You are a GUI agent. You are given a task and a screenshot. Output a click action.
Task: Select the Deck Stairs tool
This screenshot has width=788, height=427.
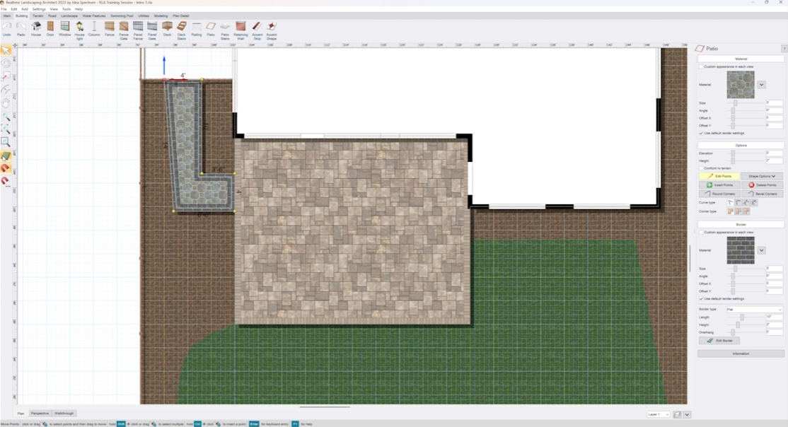pos(181,30)
